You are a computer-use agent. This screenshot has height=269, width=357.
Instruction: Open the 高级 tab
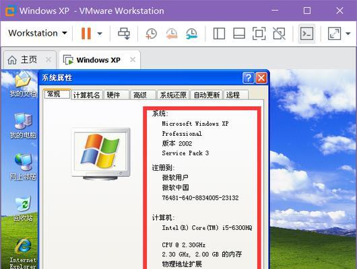[x=143, y=95]
